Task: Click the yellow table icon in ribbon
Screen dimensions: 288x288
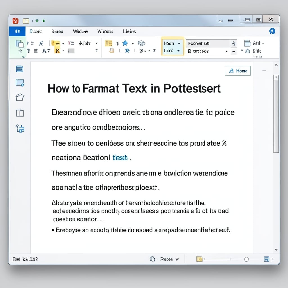Action: click(x=109, y=43)
